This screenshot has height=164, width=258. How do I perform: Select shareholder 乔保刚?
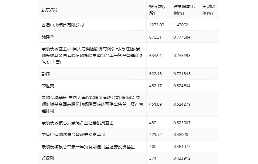point(48,158)
